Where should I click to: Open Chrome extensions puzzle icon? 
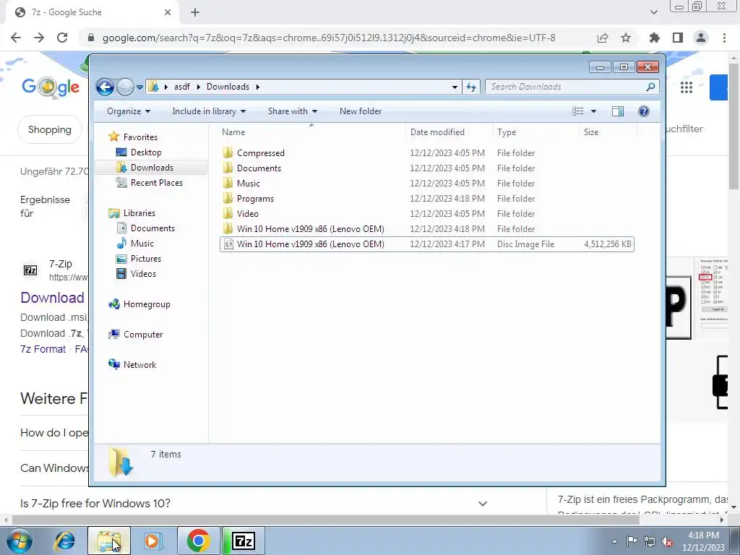coord(655,38)
